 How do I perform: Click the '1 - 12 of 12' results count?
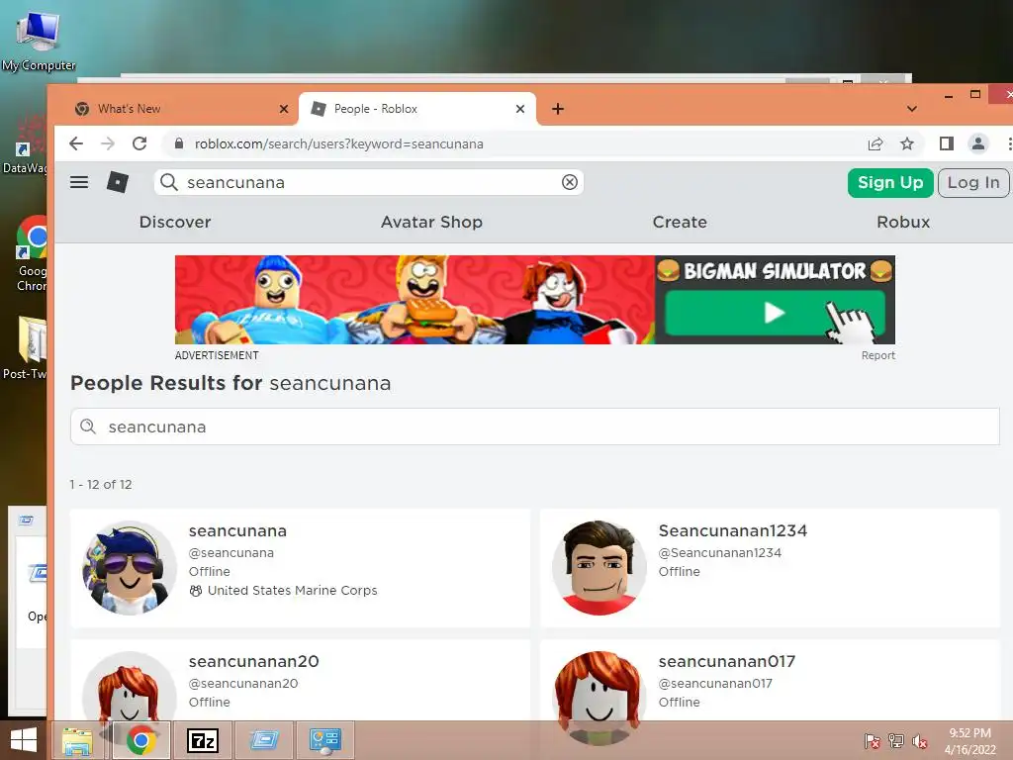click(101, 484)
